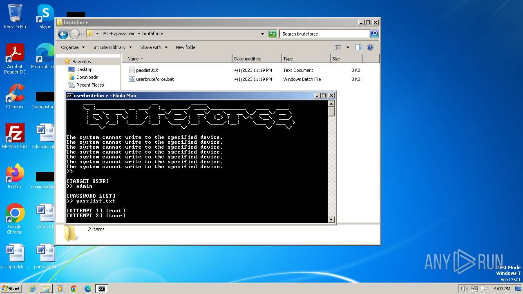
Task: Click the bruteforce breadcrumb segment
Action: click(x=153, y=34)
